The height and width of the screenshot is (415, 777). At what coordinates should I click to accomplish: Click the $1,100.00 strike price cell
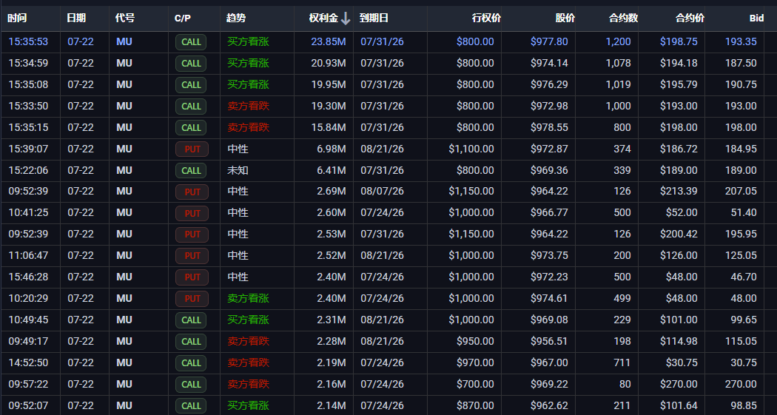click(471, 149)
